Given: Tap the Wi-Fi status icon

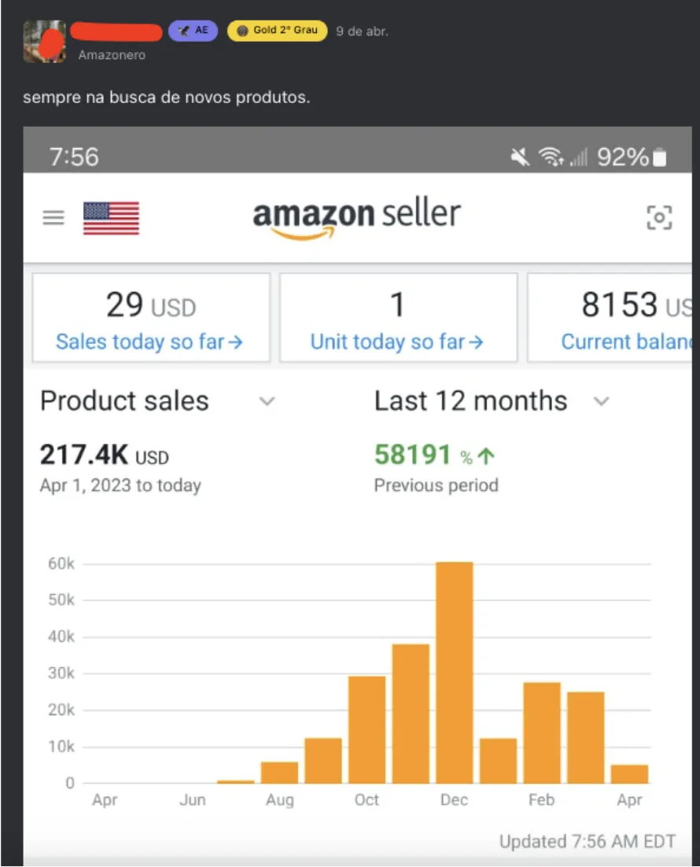Looking at the screenshot, I should (x=551, y=157).
